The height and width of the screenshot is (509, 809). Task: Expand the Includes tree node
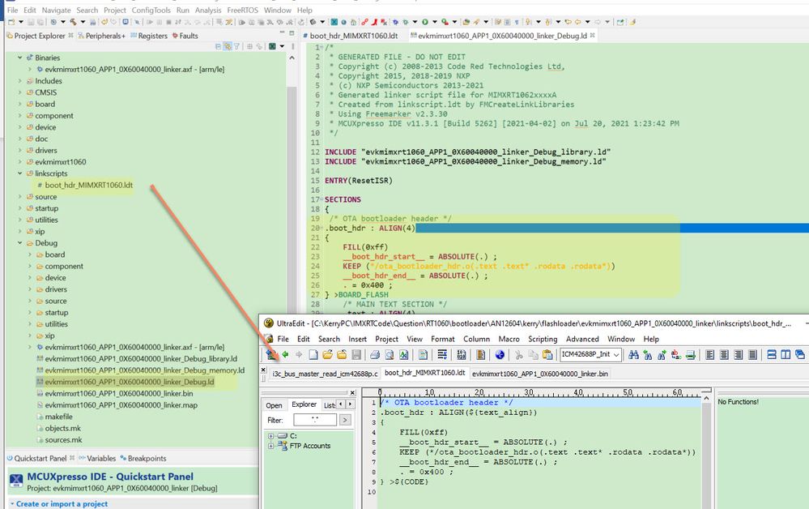pos(19,81)
